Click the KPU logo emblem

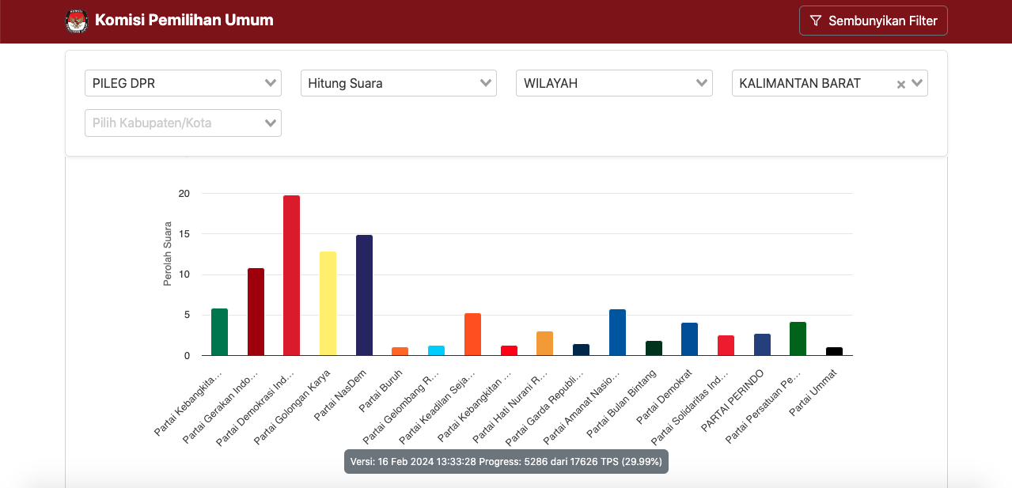point(77,21)
